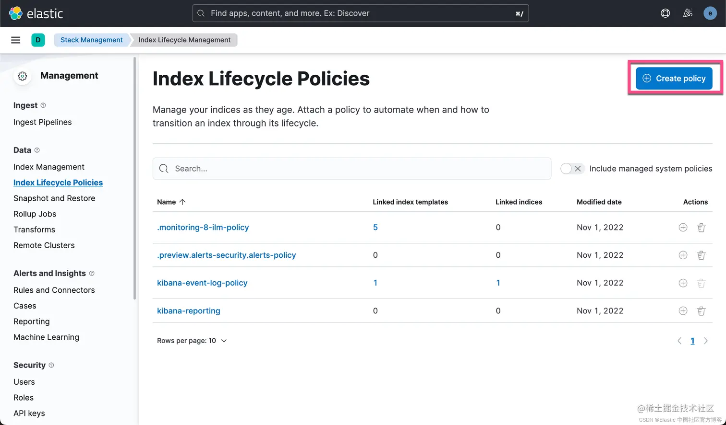This screenshot has width=726, height=425.
Task: Open the help menu lifebuoy icon
Action: [665, 13]
